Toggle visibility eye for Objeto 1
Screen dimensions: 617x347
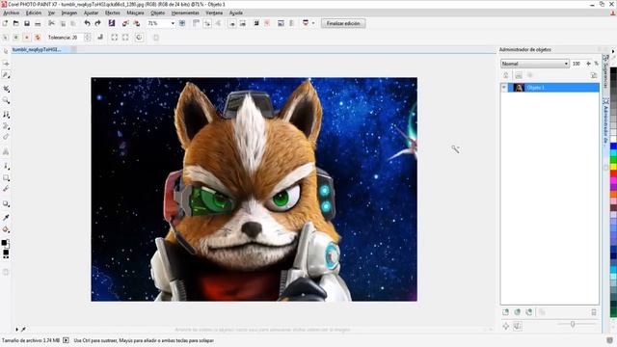pyautogui.click(x=504, y=88)
